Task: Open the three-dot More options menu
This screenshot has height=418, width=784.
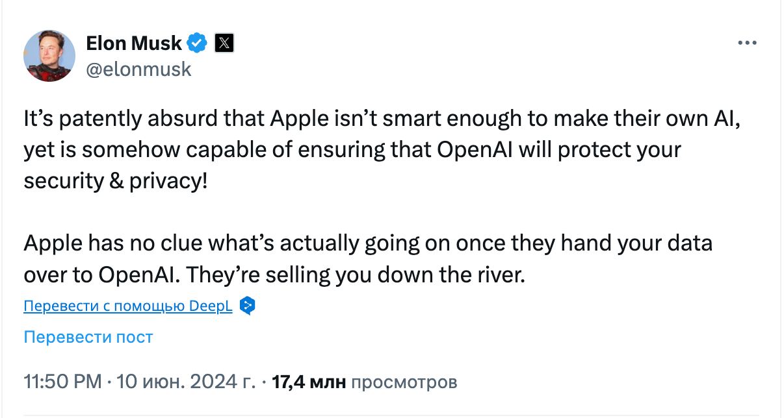Action: pyautogui.click(x=747, y=43)
